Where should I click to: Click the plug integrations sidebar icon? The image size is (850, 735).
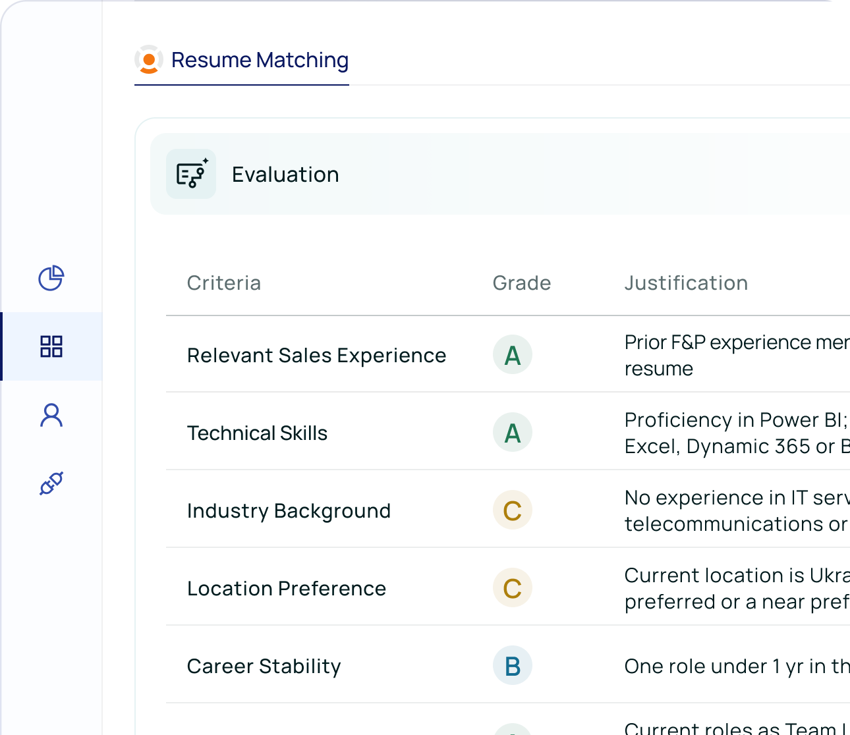[51, 483]
